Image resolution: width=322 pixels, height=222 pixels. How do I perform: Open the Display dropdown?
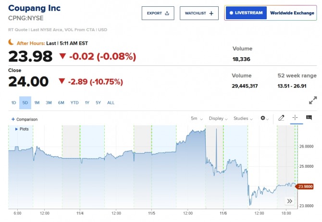219,118
